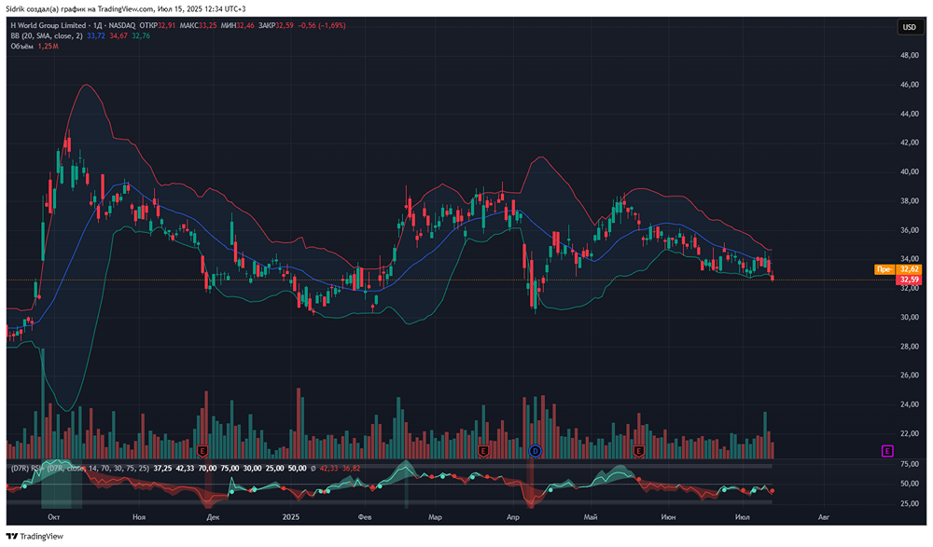
Task: Click the red 34,67 BB upper value
Action: click(118, 35)
